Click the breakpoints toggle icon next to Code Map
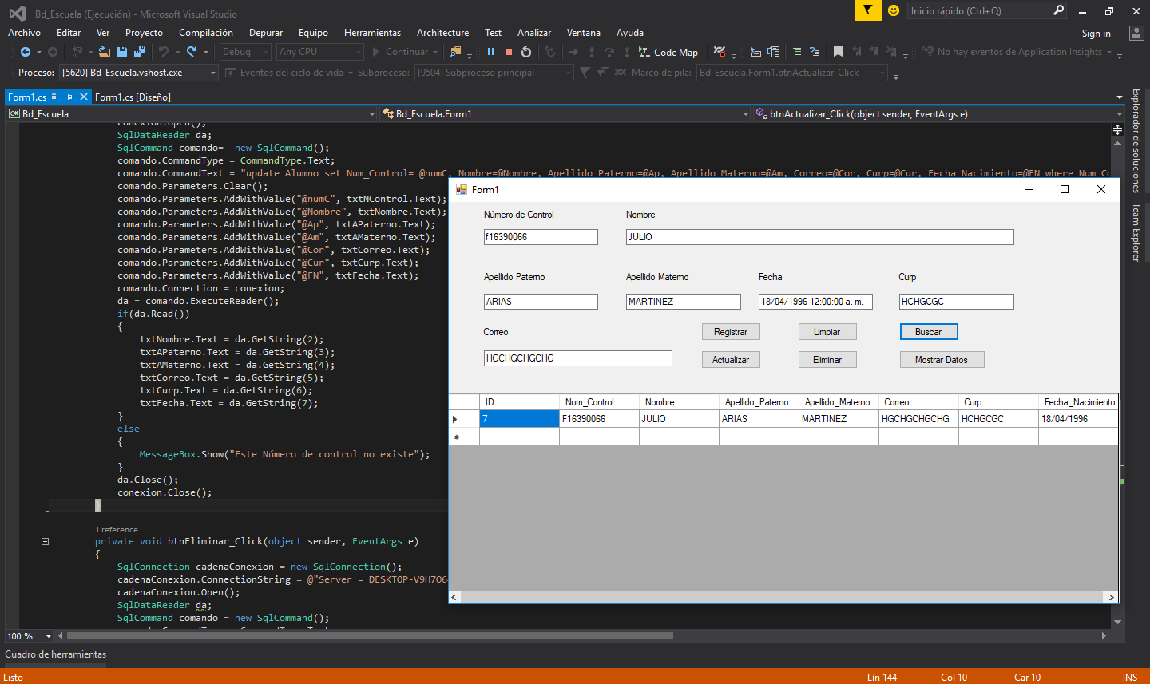The image size is (1150, 684). [720, 52]
